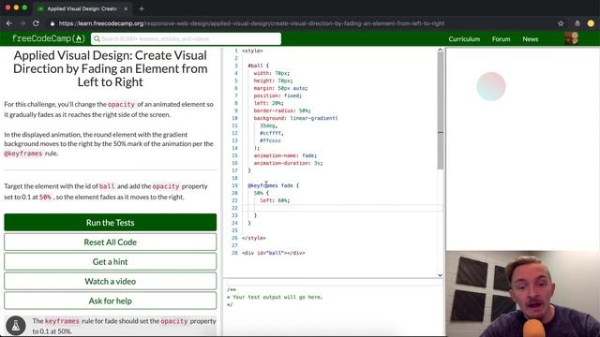Image resolution: width=600 pixels, height=337 pixels.
Task: Click Get a hint button
Action: [111, 261]
